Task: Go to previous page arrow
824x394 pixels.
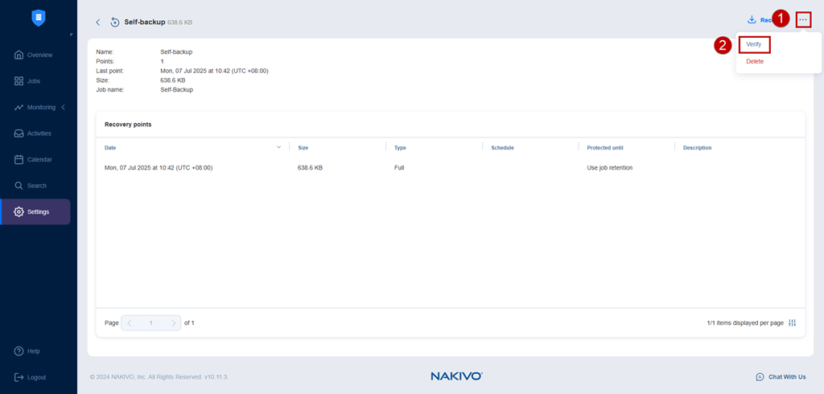Action: [x=130, y=323]
